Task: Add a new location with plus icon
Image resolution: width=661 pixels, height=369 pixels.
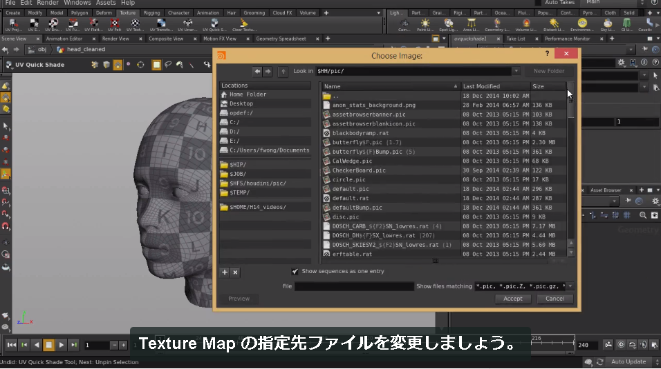Action: tap(225, 272)
